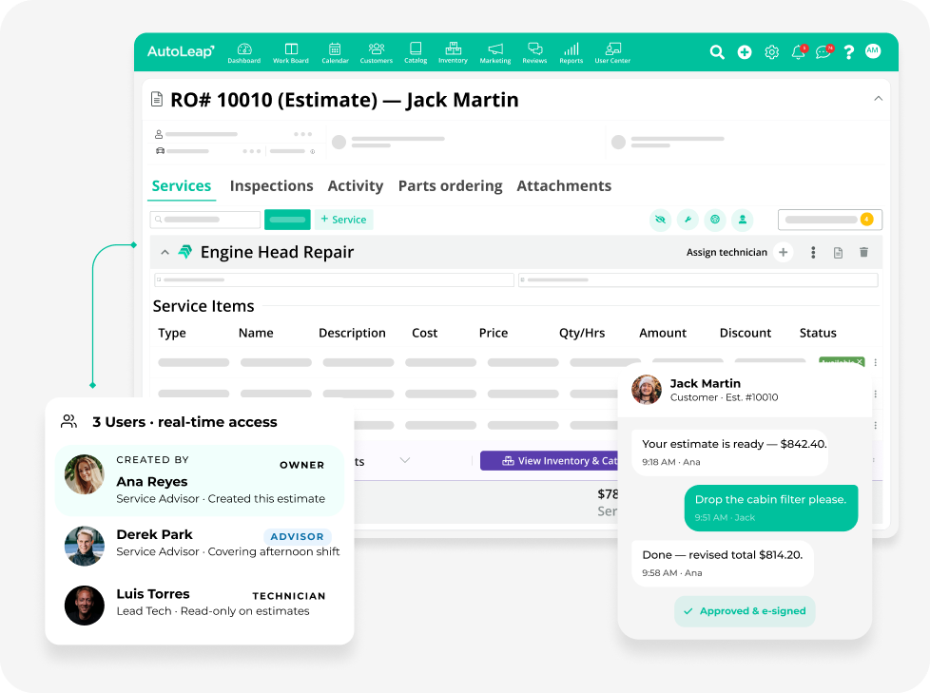The width and height of the screenshot is (930, 693).
Task: Switch to the Services tab
Action: click(182, 185)
